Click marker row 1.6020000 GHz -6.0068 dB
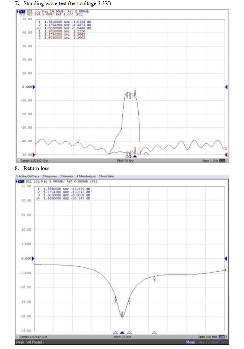Image resolution: width=244 pixels, height=349 pixels. pyautogui.click(x=64, y=195)
